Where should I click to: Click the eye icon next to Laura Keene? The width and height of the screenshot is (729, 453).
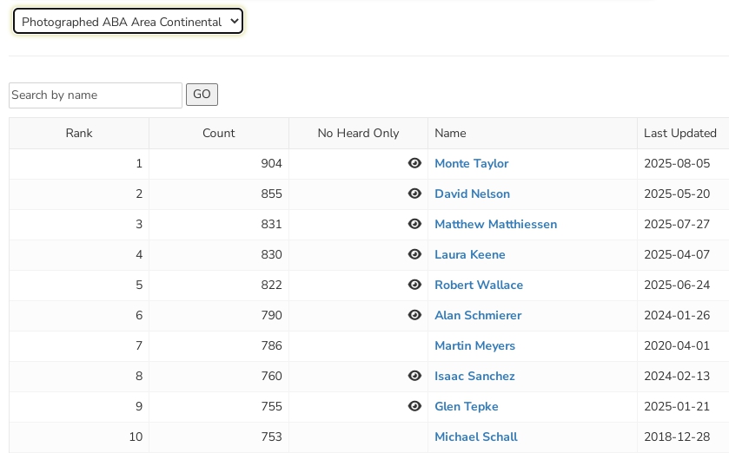[414, 254]
